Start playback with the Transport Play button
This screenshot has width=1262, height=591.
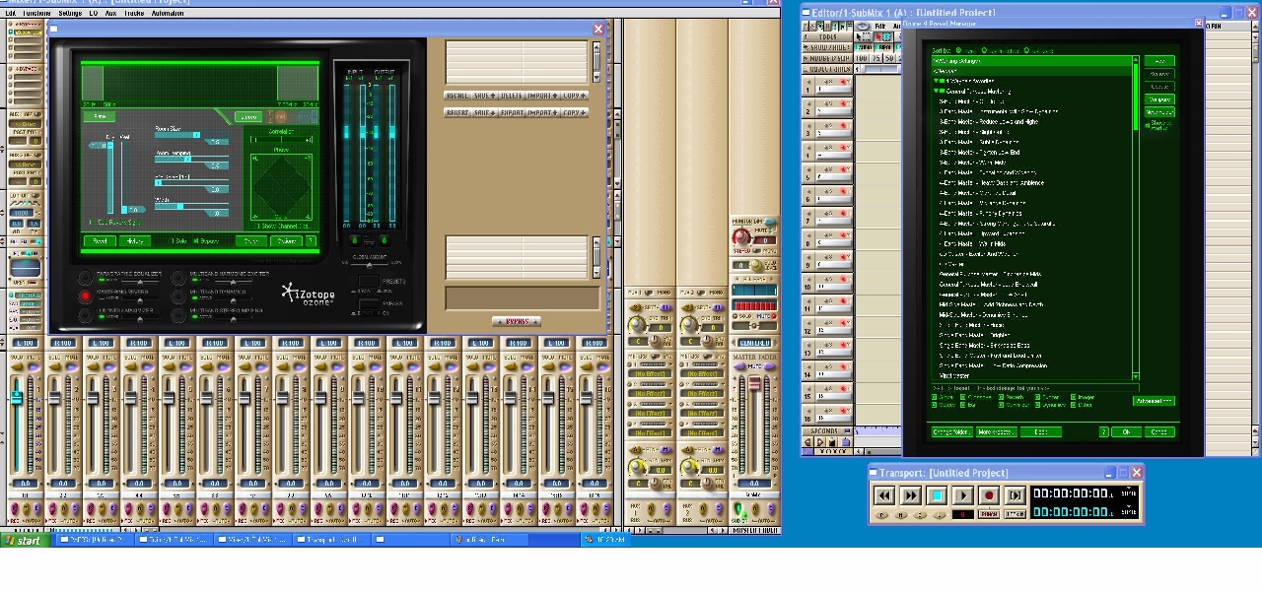tap(962, 495)
